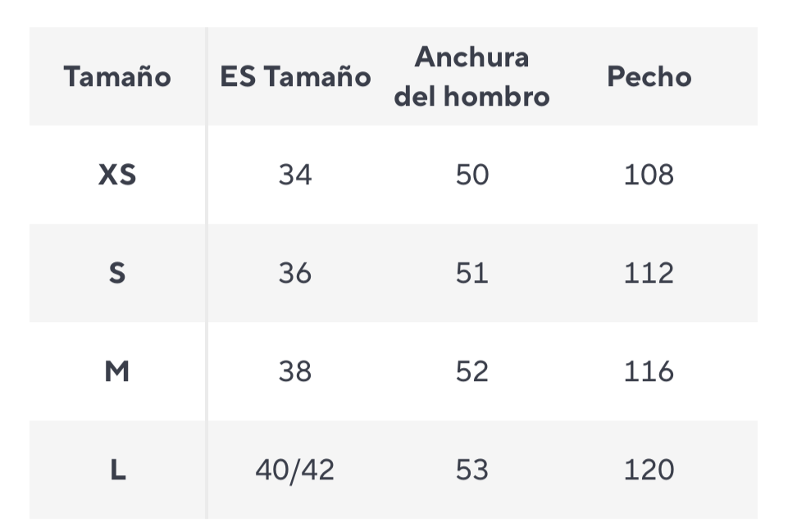The image size is (788, 527).
Task: Click the Tamaño column header
Action: pos(117,77)
